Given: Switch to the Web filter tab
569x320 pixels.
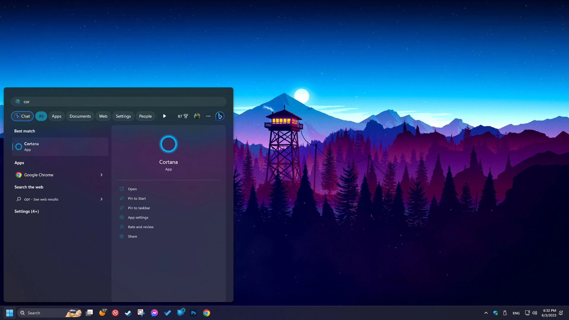Looking at the screenshot, I should coord(103,116).
